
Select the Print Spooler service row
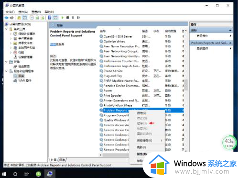coord(141,96)
